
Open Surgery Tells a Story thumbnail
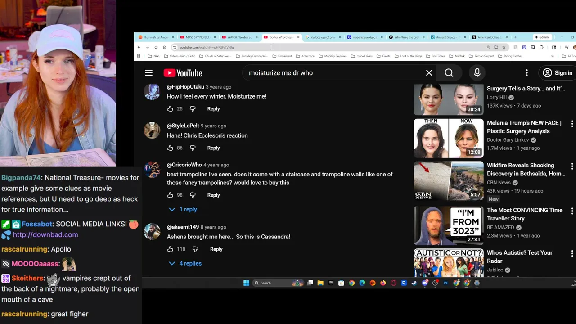click(449, 99)
